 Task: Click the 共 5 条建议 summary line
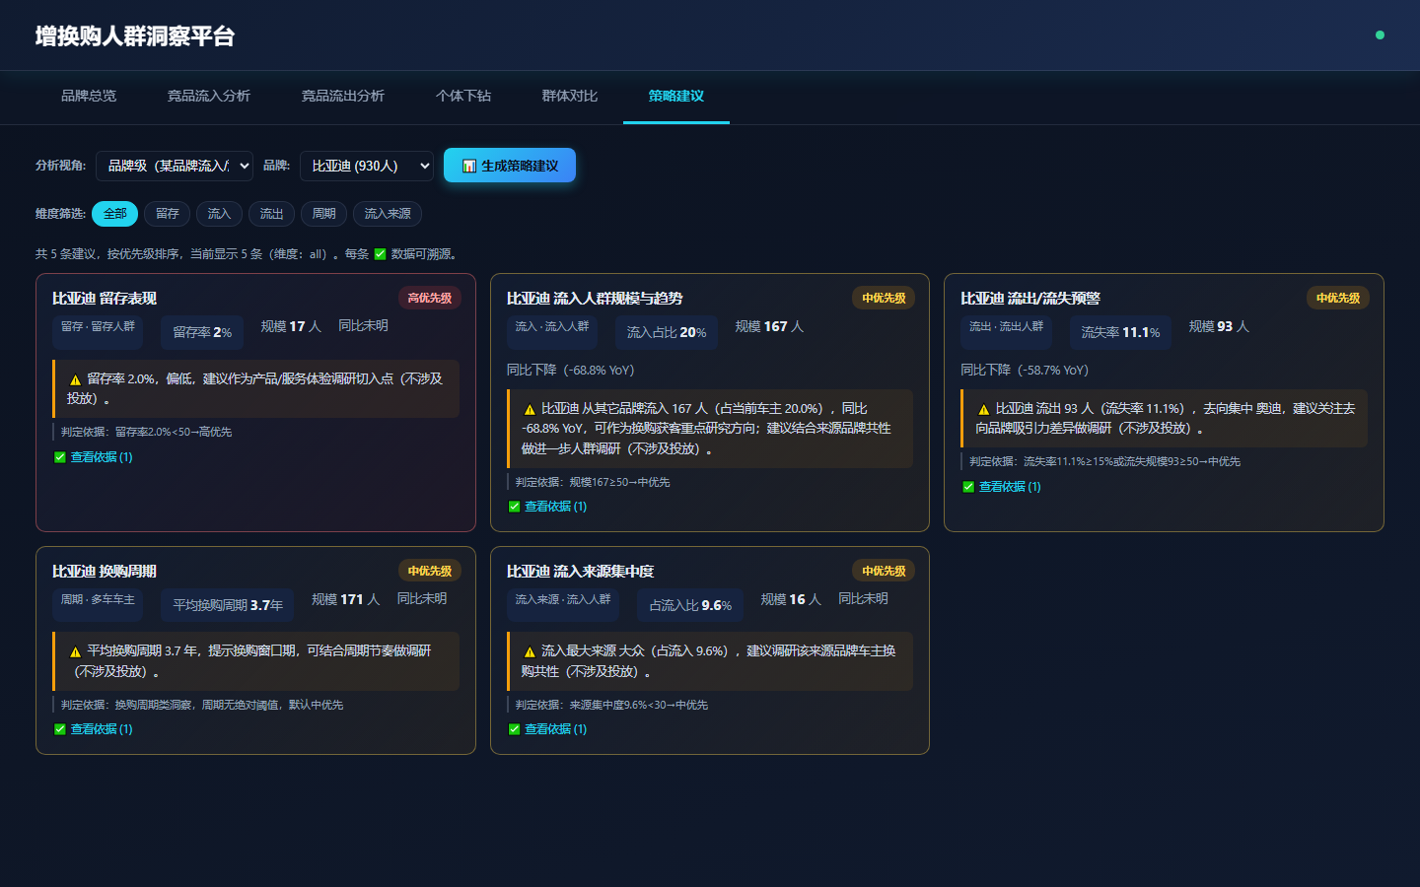247,254
